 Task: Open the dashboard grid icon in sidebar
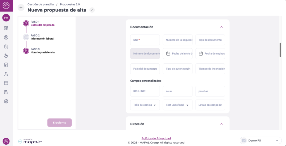pos(6,28)
